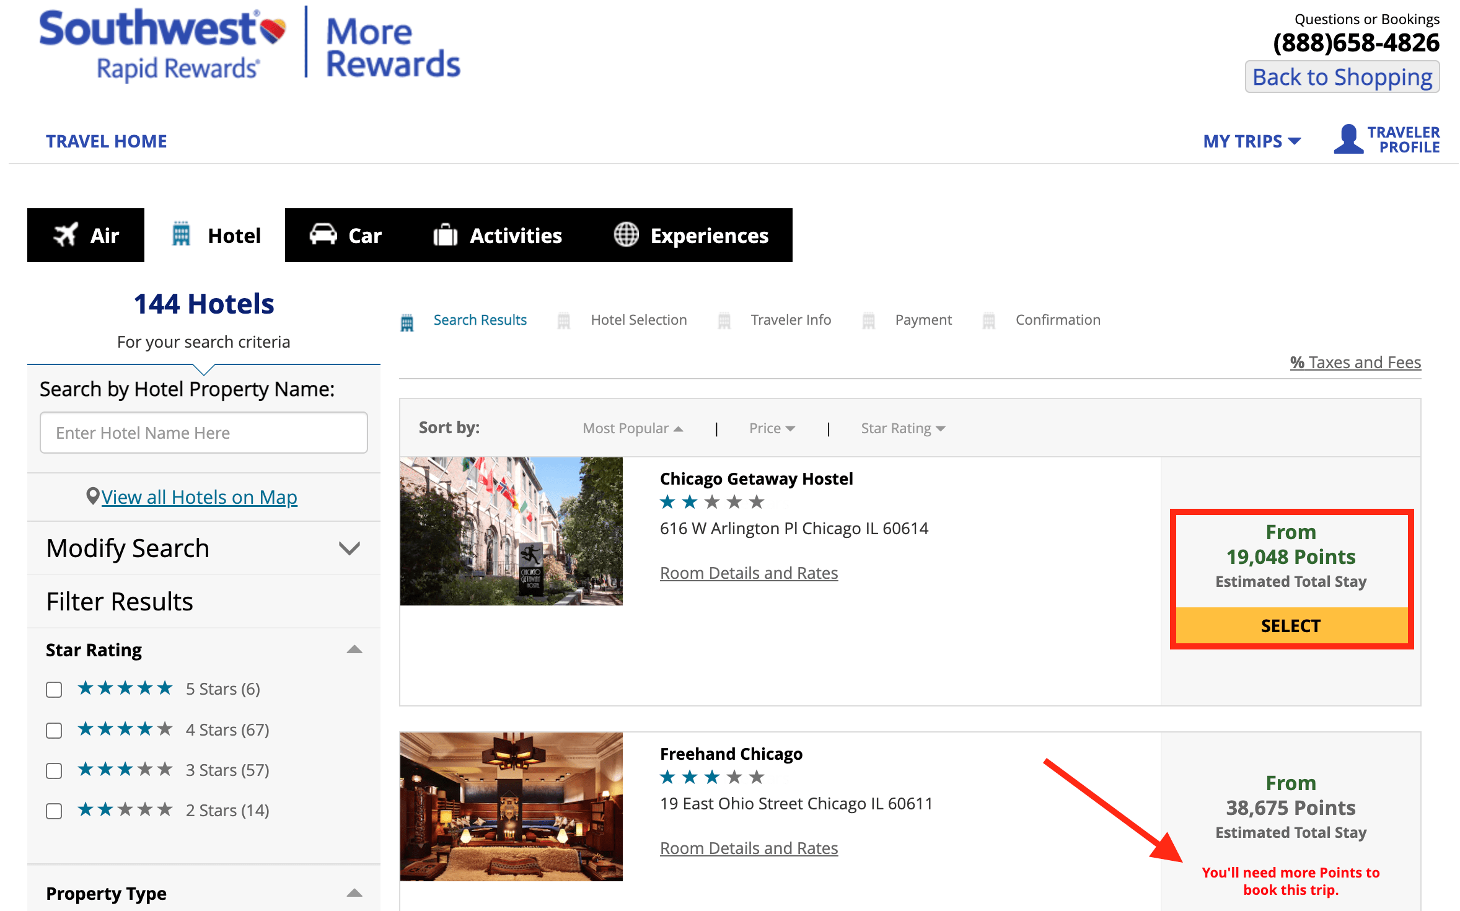The image size is (1460, 911).
Task: Switch to the Experiences tab
Action: point(691,235)
